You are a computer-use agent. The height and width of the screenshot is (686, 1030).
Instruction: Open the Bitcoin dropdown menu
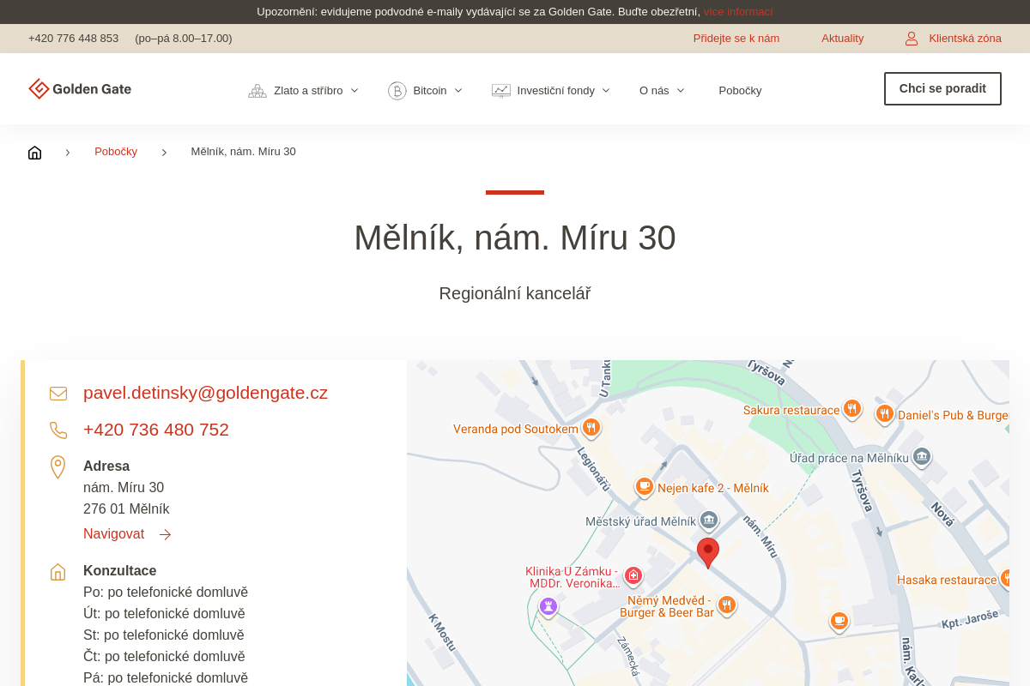[425, 91]
